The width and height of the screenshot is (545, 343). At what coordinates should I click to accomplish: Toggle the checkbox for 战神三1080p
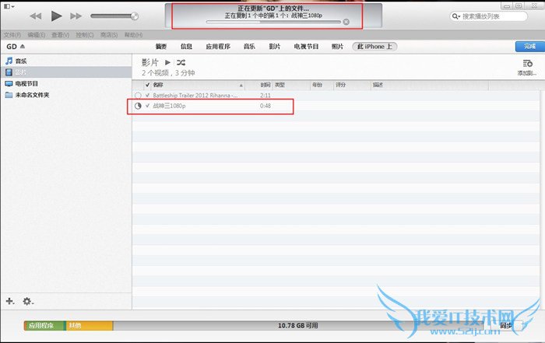point(148,106)
